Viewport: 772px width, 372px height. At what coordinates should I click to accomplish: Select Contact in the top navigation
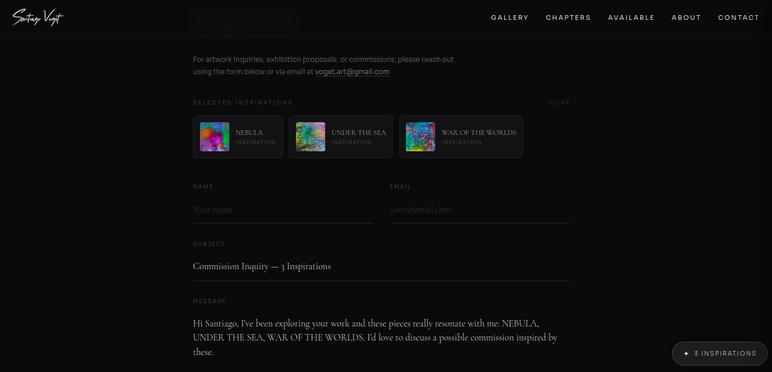(739, 18)
